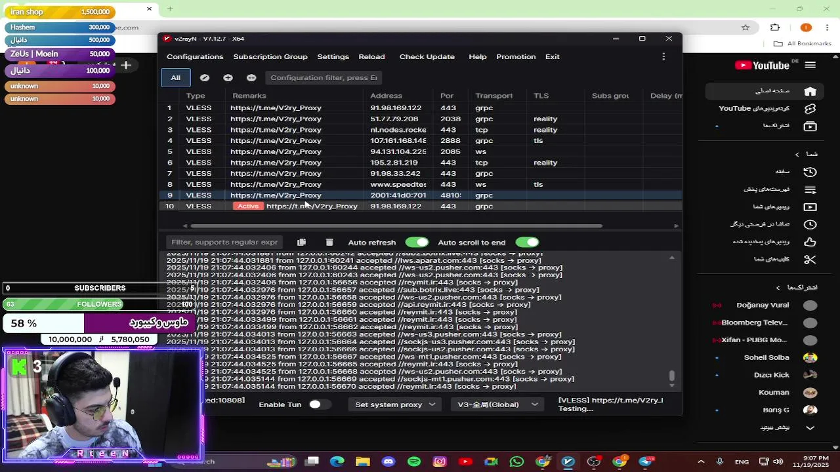Open the Settings menu in v2rayN
The height and width of the screenshot is (472, 840).
click(x=333, y=56)
